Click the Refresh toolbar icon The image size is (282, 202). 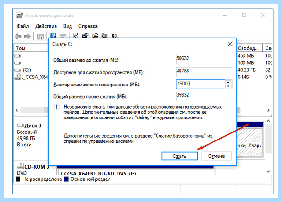click(76, 35)
